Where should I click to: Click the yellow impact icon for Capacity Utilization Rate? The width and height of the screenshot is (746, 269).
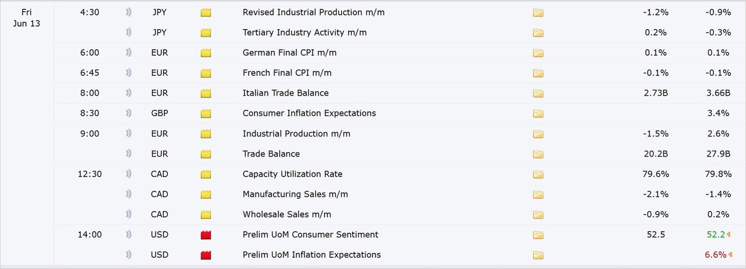(x=206, y=174)
